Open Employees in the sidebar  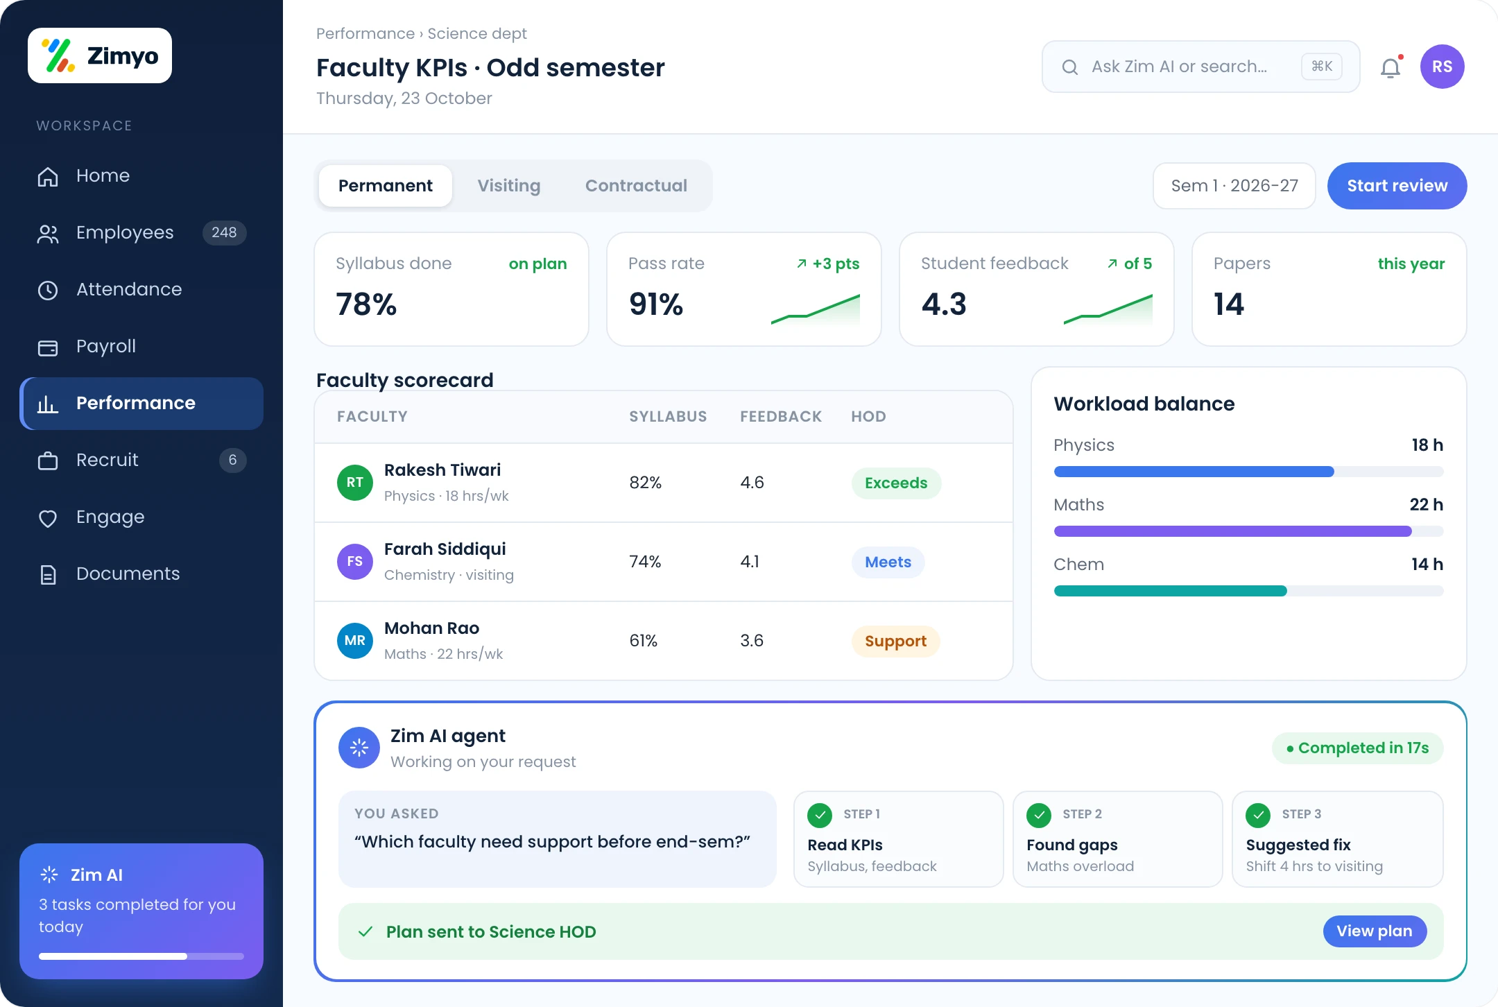tap(141, 233)
